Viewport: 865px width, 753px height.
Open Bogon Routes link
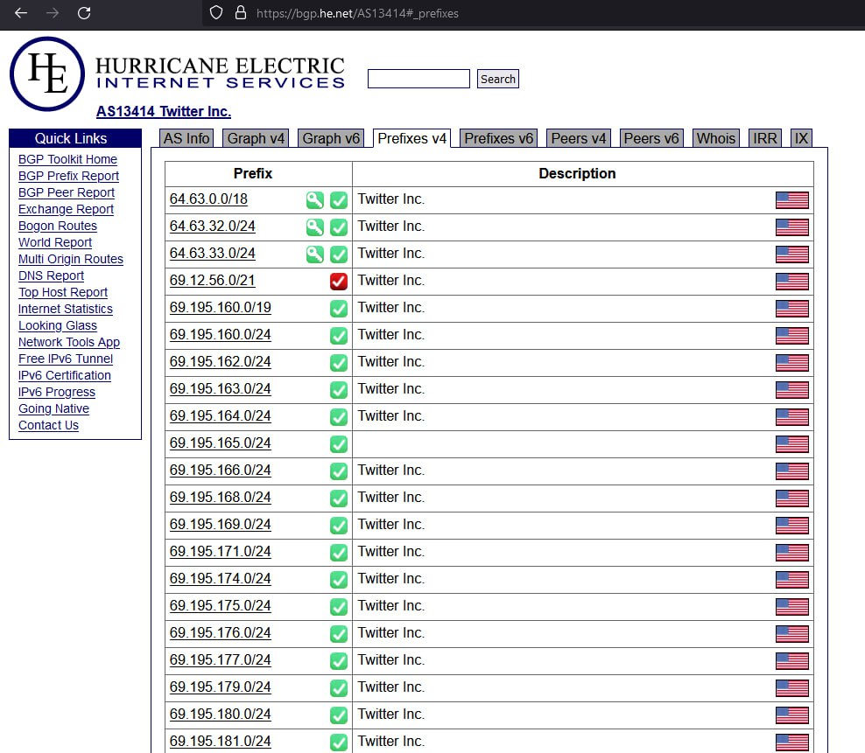pyautogui.click(x=58, y=226)
